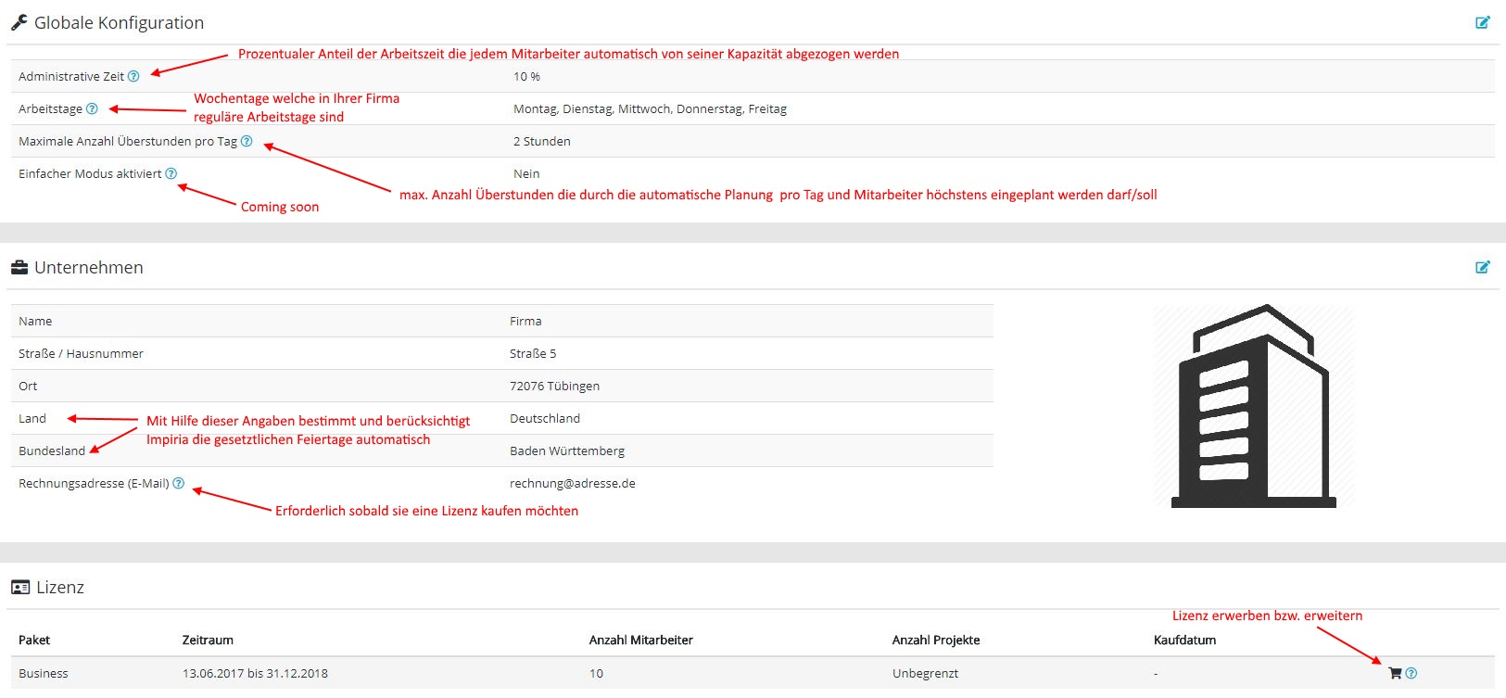Select the Business package name in license row
The height and width of the screenshot is (698, 1506).
(x=44, y=673)
